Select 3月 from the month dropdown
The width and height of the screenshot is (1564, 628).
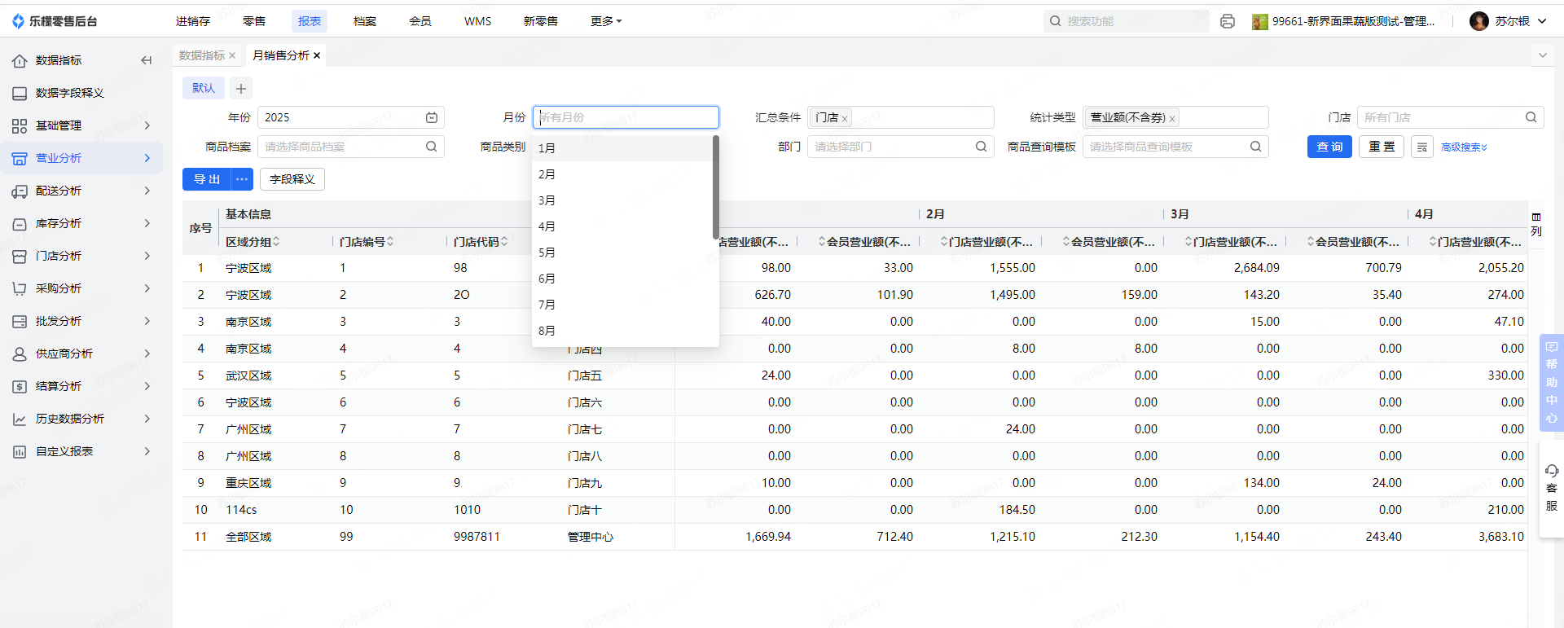pos(547,200)
